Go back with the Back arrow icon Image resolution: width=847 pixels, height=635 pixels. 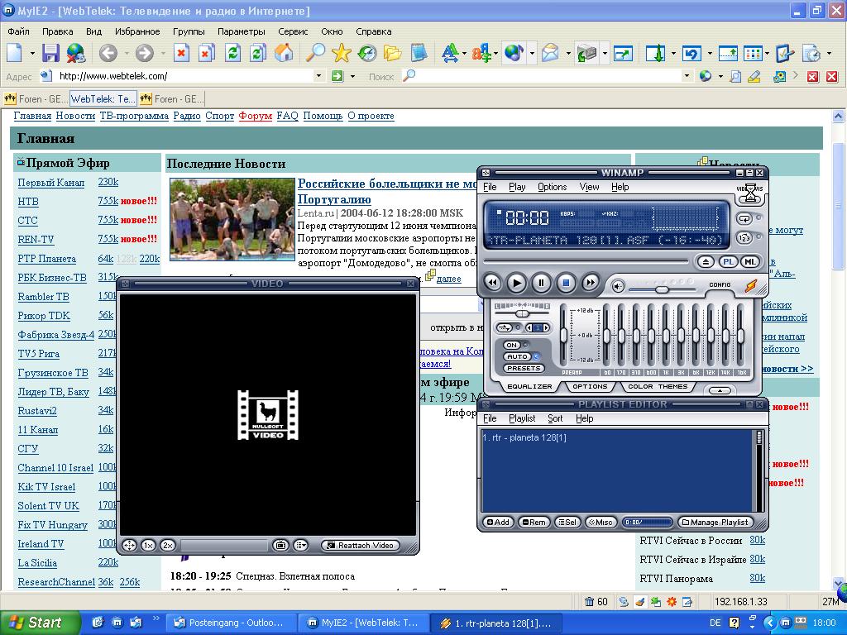pyautogui.click(x=108, y=53)
